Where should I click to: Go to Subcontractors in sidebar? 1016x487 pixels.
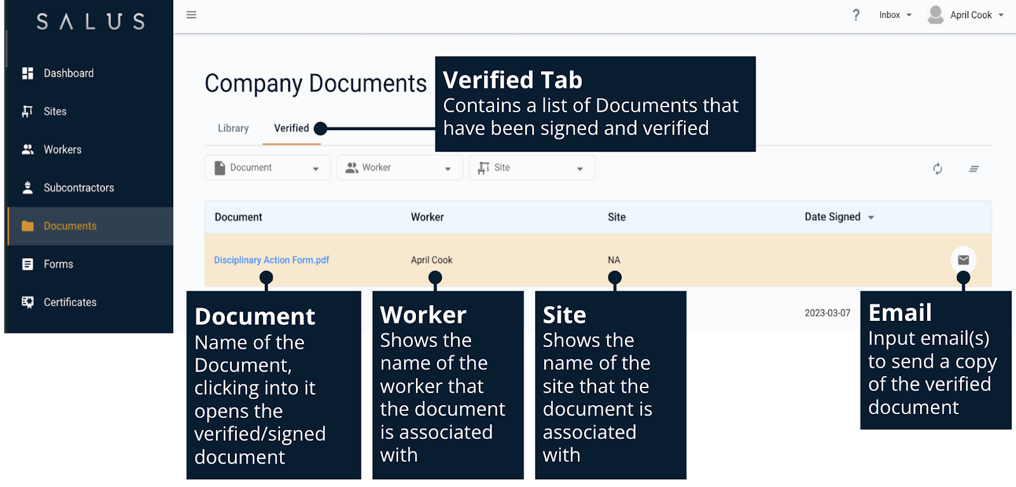(x=79, y=188)
